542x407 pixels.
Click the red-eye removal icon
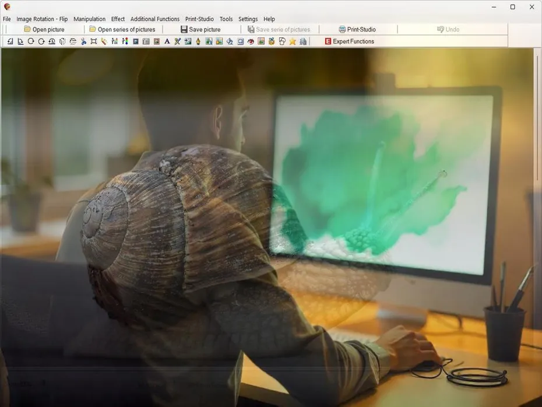[251, 41]
